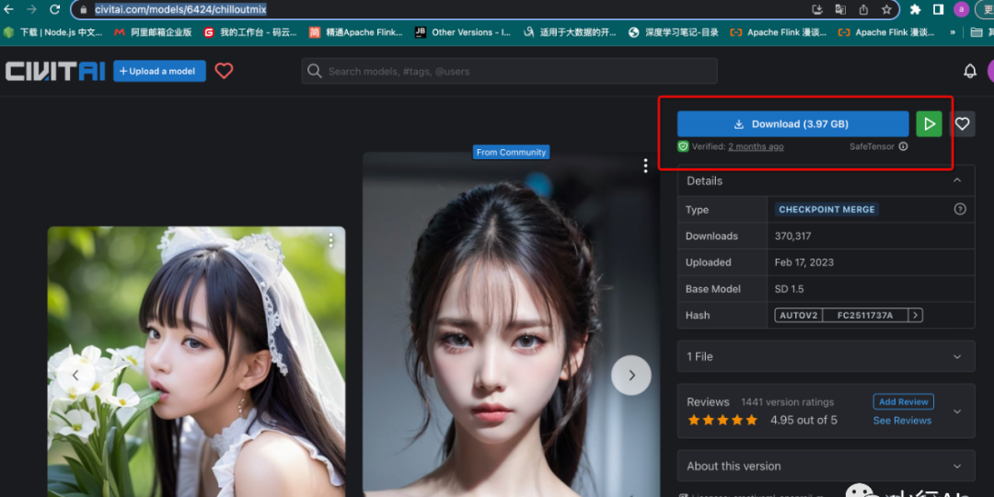Click the AUTOV2 hash label
This screenshot has height=497, width=994.
799,315
